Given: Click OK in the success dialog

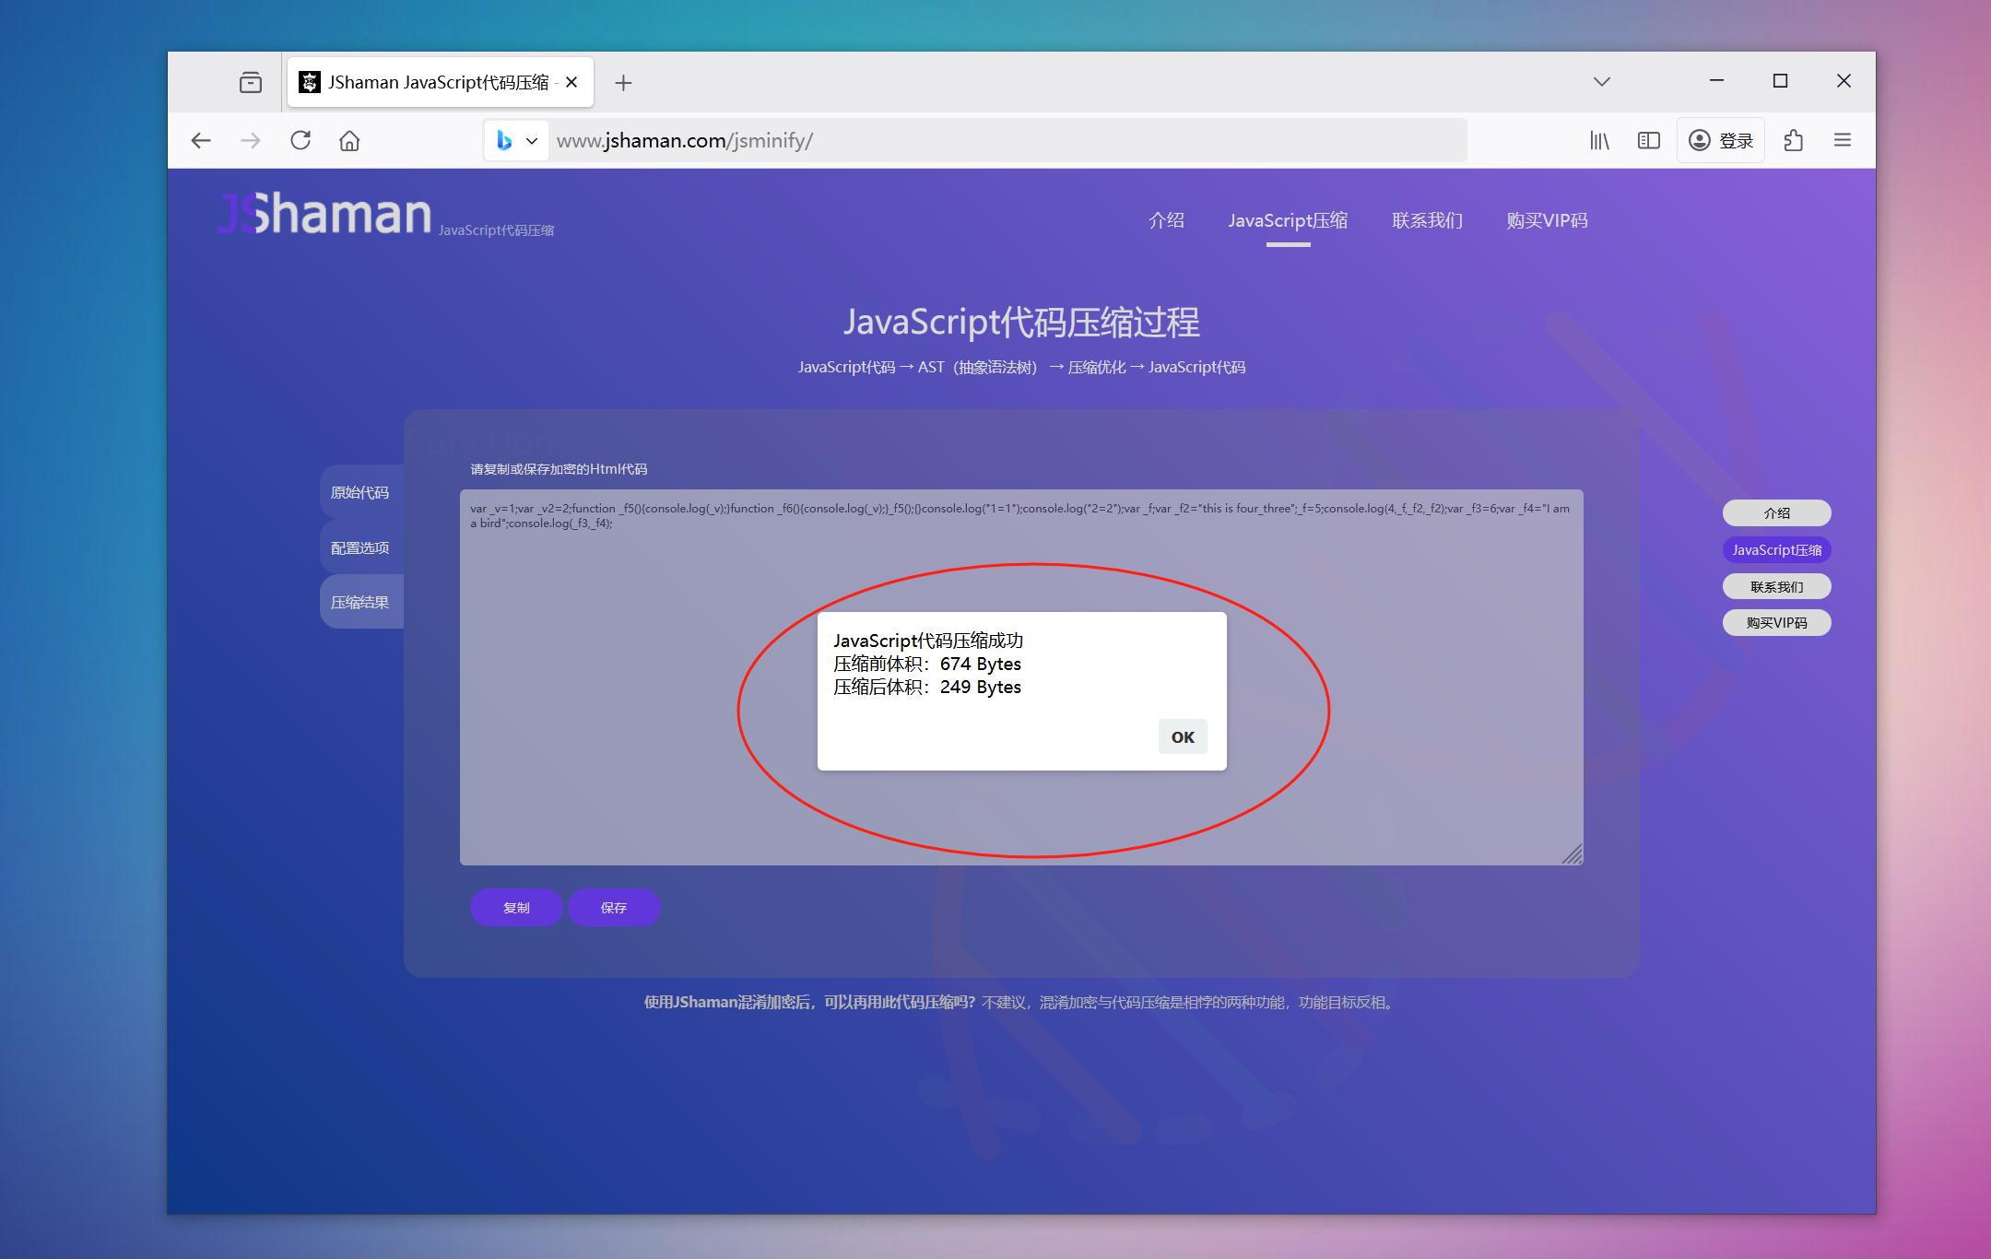Looking at the screenshot, I should click(x=1182, y=736).
